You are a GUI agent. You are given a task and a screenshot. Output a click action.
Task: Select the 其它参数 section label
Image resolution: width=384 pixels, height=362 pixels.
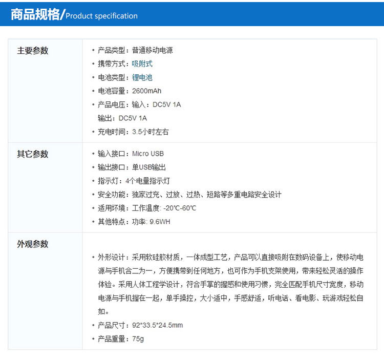pyautogui.click(x=33, y=154)
